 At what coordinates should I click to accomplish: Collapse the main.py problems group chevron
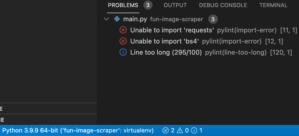(x=106, y=19)
